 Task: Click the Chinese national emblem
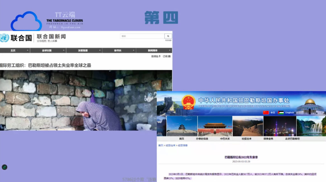coord(188,102)
